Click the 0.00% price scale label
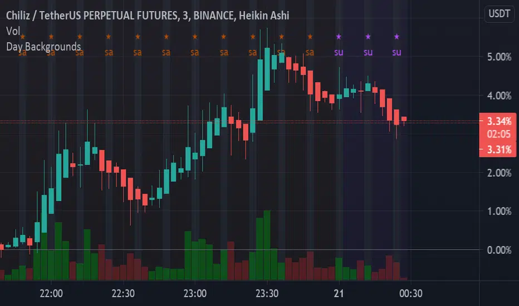519x306 pixels. coord(498,250)
